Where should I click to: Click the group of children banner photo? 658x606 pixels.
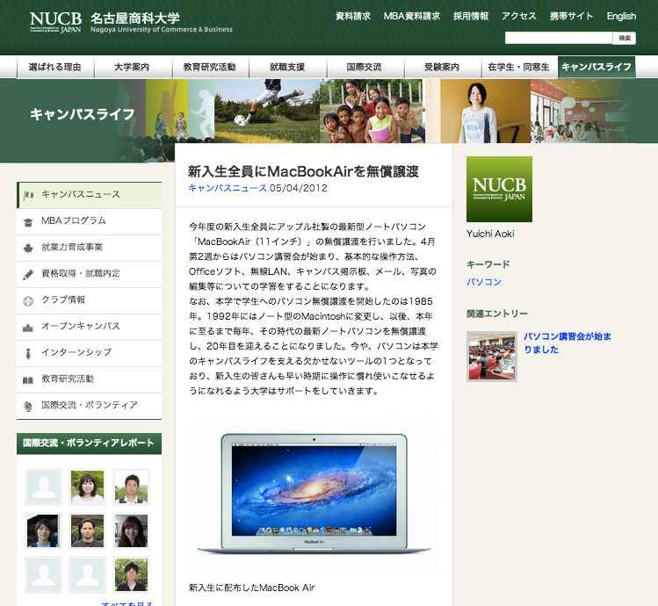pos(372,112)
